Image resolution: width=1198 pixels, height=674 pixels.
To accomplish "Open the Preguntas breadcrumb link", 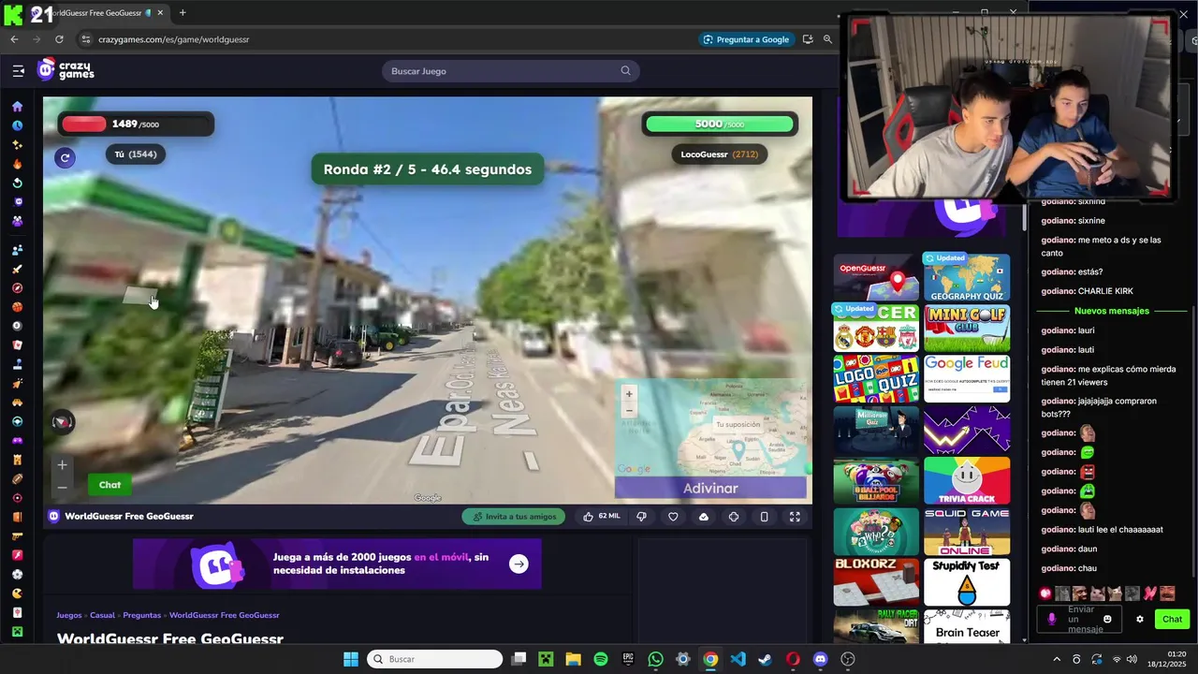I will (x=142, y=615).
